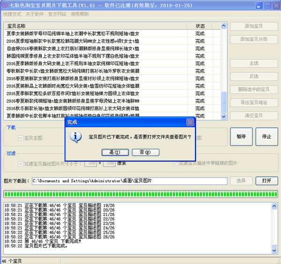Select row 2016春夏装新款女装打底衫
Viewport: 281px width, 264px height.
112,79
